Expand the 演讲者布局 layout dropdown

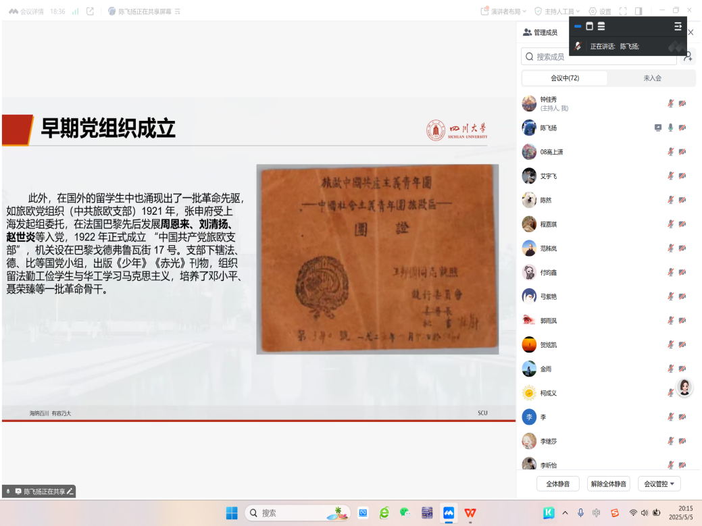coord(505,11)
